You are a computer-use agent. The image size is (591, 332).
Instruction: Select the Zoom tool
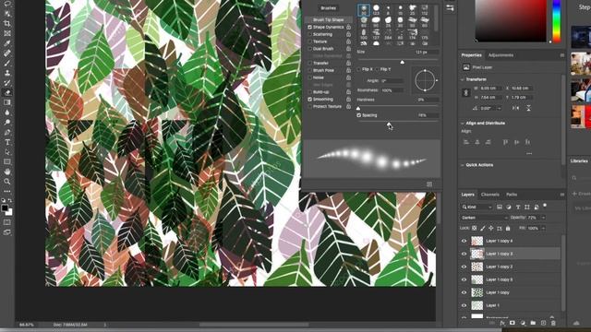pos(7,181)
